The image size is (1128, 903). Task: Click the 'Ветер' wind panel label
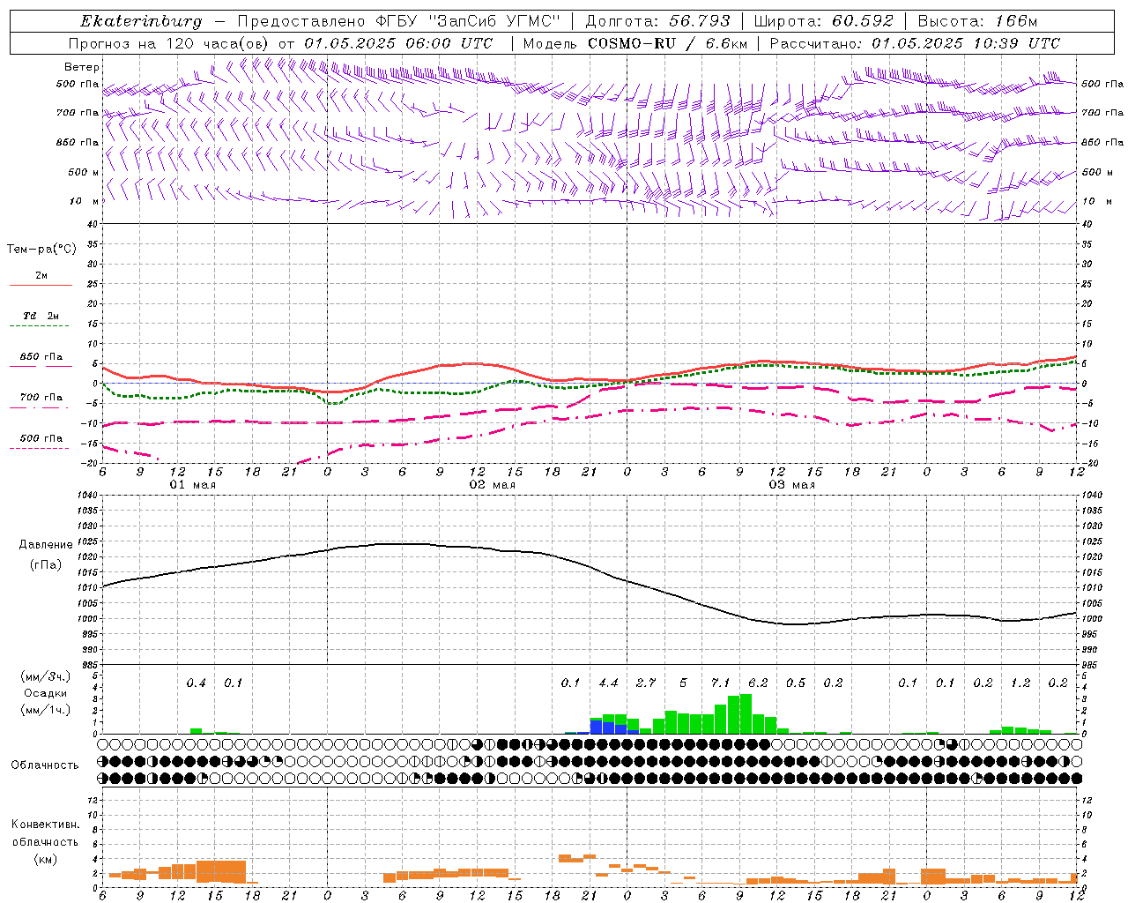pyautogui.click(x=82, y=67)
